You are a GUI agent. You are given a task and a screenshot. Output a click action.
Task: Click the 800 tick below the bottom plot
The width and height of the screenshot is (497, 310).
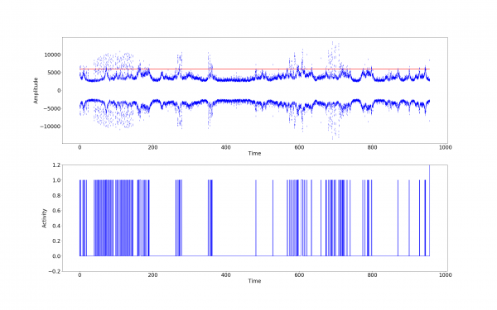tap(372, 275)
